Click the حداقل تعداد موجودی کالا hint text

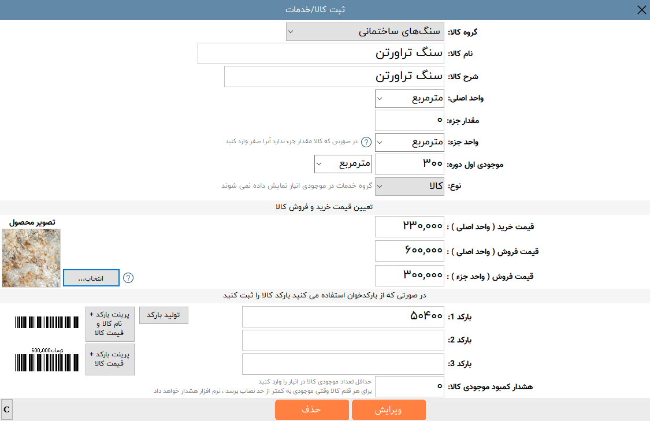click(x=315, y=382)
